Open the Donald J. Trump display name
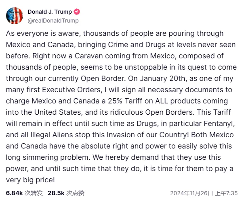Viewport: 244px width, 200px height. (x=50, y=12)
